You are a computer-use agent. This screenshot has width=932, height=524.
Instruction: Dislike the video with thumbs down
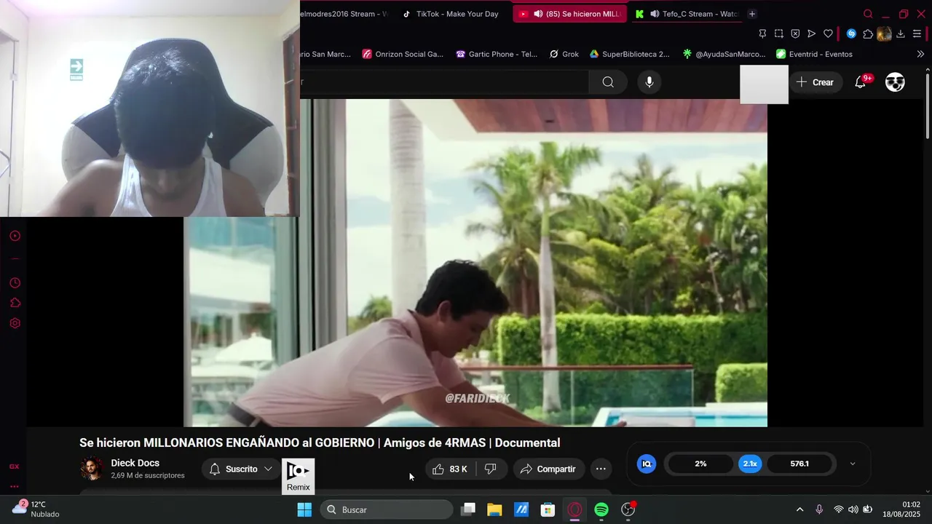491,469
